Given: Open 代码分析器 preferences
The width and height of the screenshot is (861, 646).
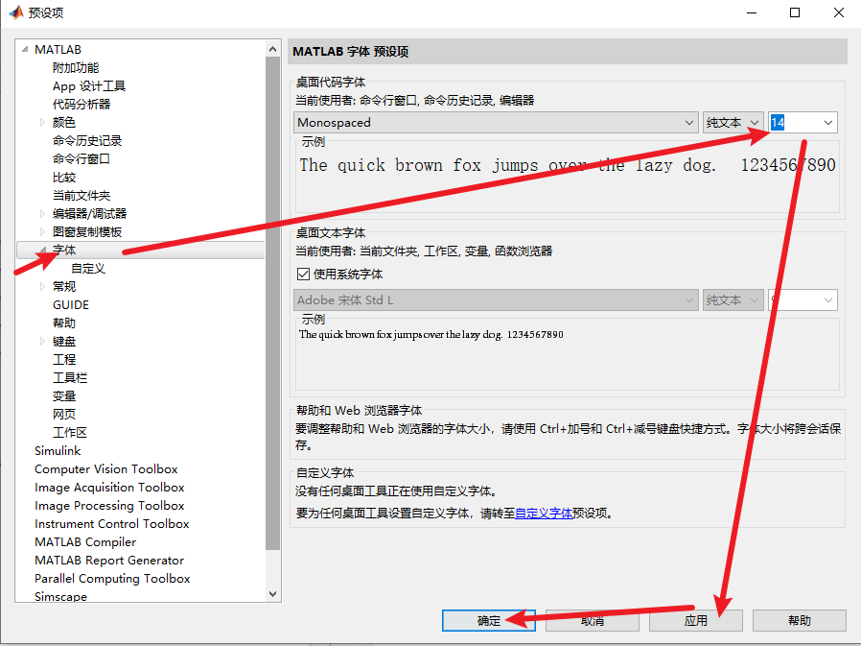Looking at the screenshot, I should tap(81, 104).
